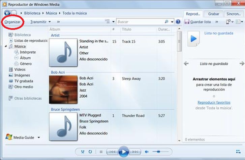Click the large Play button

[124, 152]
